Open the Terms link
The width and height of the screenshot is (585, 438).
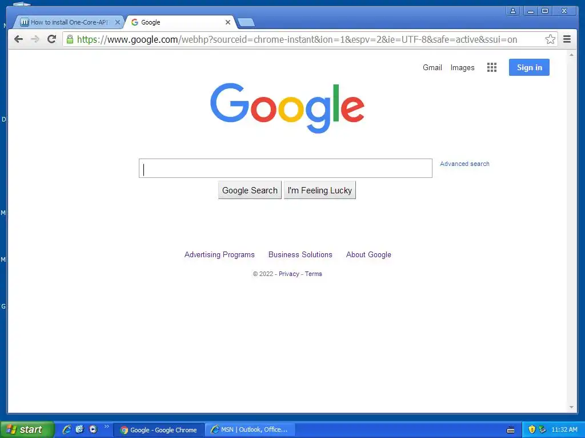click(x=314, y=274)
